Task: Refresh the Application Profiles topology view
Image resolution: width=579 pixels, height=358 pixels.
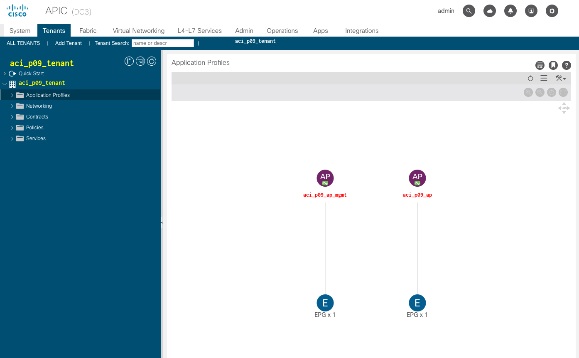Action: (530, 79)
